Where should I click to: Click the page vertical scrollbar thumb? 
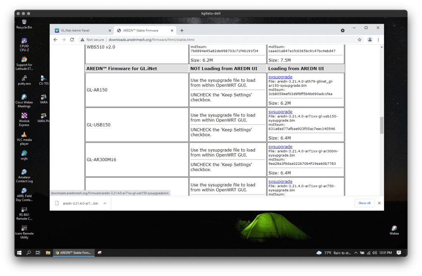click(x=382, y=125)
